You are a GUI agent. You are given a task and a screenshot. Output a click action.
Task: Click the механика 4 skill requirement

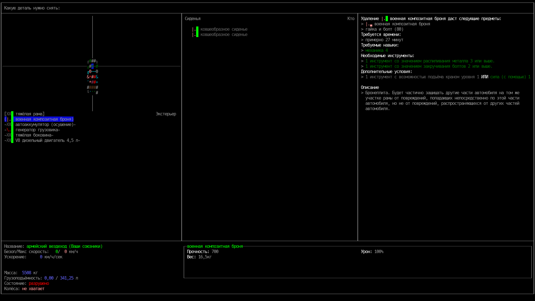[376, 50]
